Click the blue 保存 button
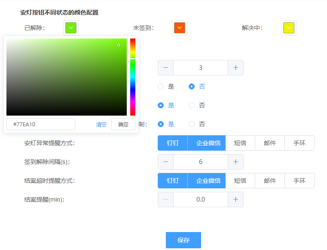This screenshot has width=327, height=250. pos(183,240)
